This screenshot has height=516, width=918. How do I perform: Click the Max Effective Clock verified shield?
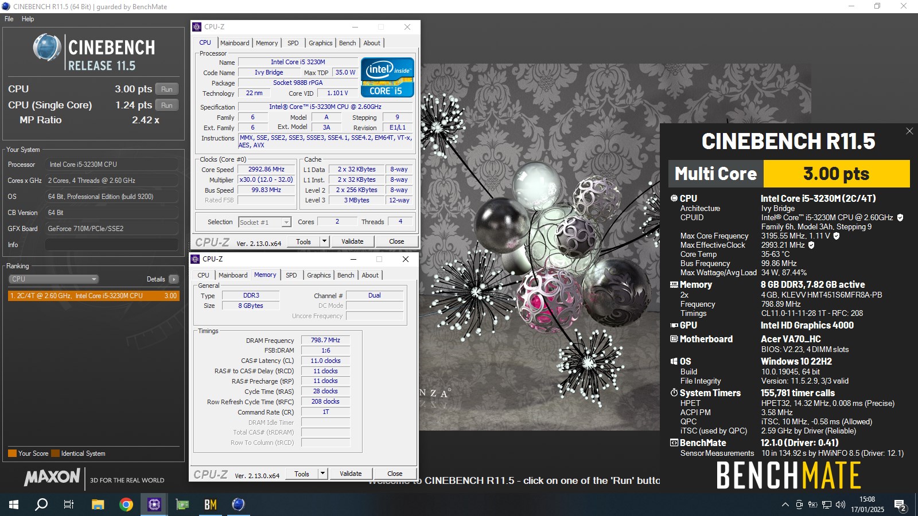(811, 245)
